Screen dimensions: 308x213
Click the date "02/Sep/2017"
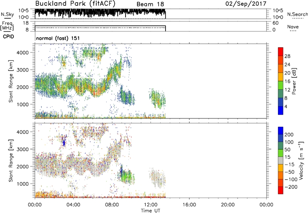(x=246, y=4)
